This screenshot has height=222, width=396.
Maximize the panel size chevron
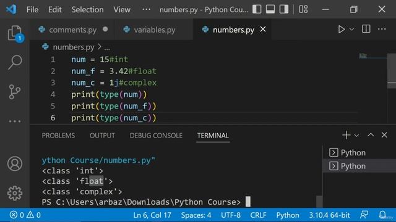(x=371, y=135)
